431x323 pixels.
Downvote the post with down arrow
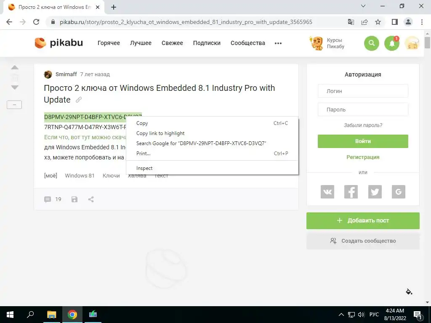[15, 87]
